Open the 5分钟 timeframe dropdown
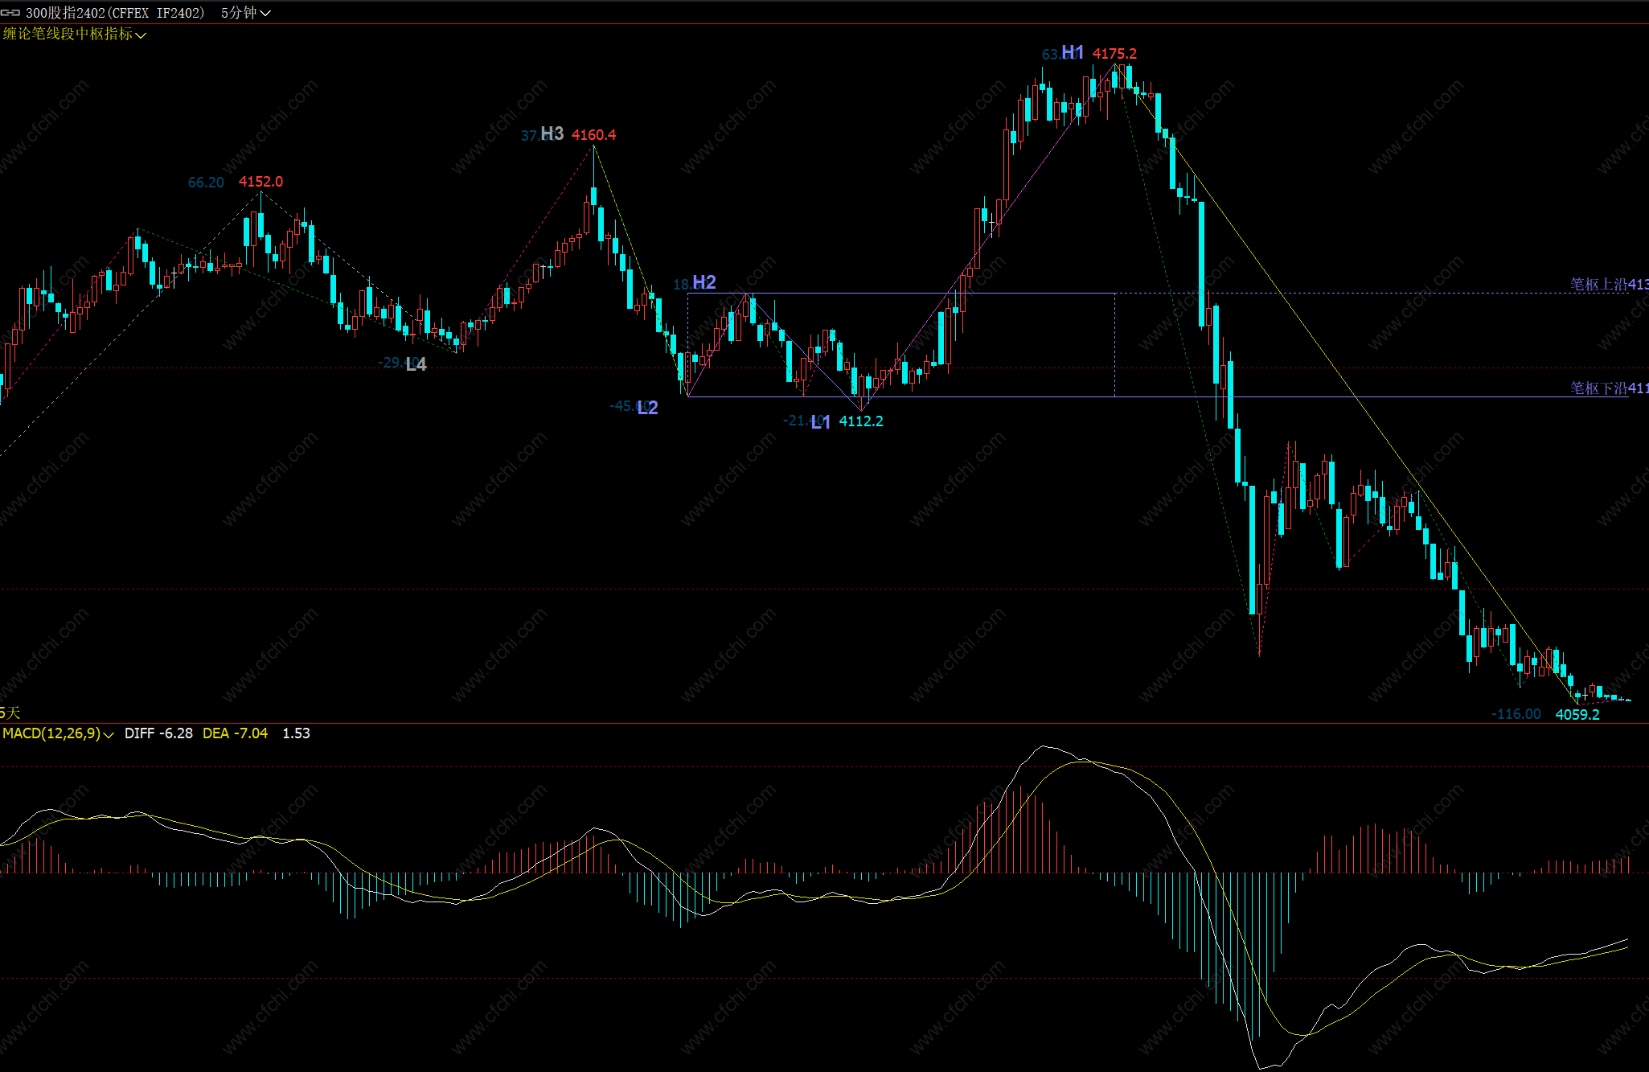 coord(245,13)
